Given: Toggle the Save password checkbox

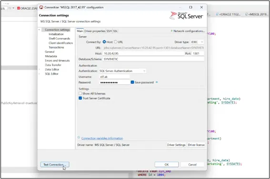Looking at the screenshot, I should 132,82.
